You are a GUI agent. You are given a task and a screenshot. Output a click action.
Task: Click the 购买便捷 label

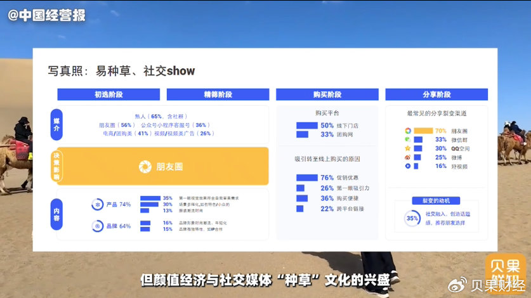pos(348,198)
